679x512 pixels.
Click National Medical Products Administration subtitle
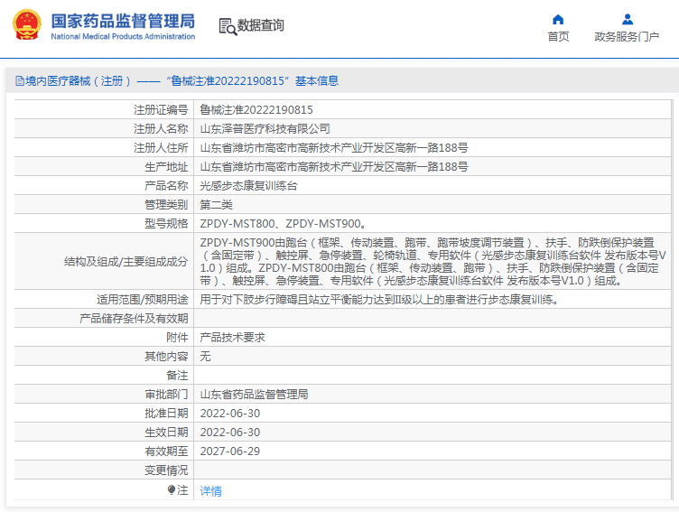123,37
